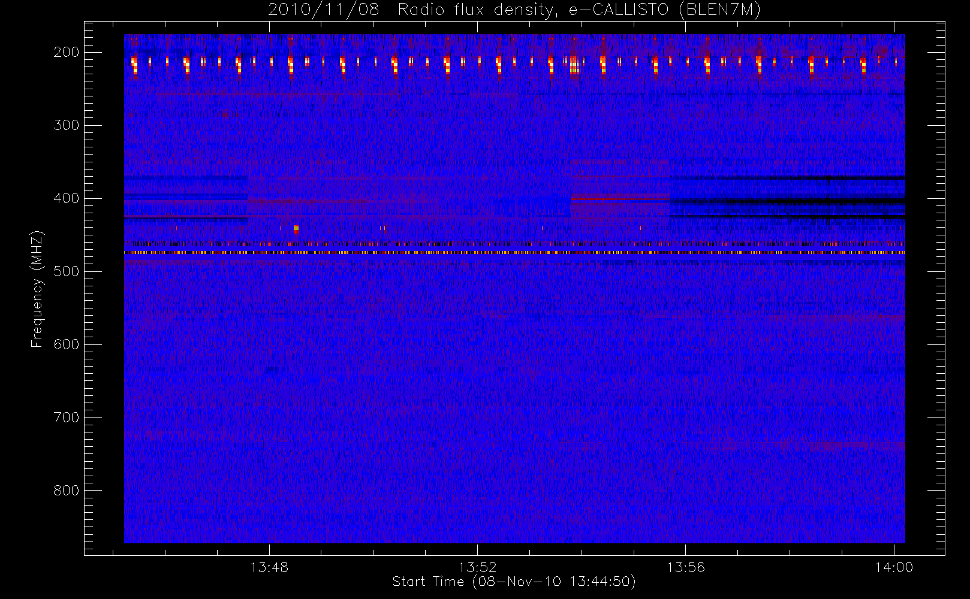Viewport: 970px width, 599px height.
Task: Click the 'Frequency (MHz)' axis label
Action: (37, 289)
